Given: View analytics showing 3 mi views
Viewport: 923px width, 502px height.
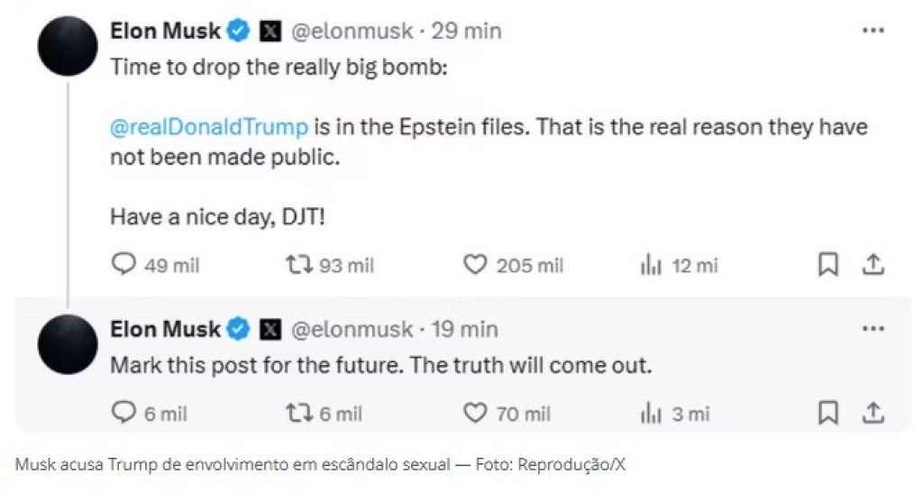Looking at the screenshot, I should [651, 414].
